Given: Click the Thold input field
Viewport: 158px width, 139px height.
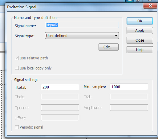Looking at the screenshot, I should (x=60, y=97).
